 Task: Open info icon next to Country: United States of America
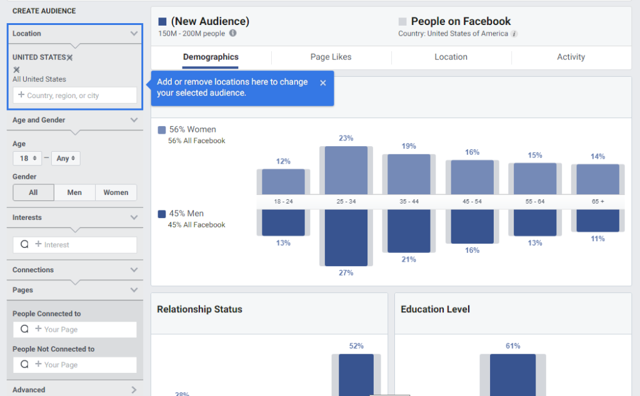pyautogui.click(x=514, y=34)
